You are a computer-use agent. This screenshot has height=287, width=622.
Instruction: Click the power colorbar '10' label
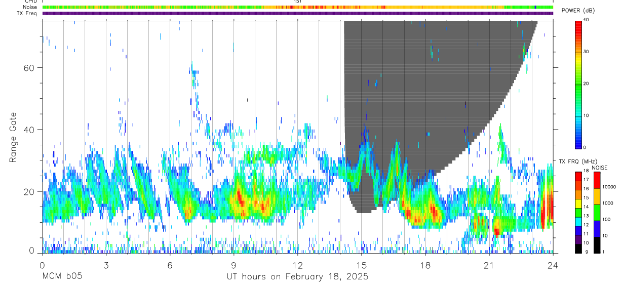(586, 115)
